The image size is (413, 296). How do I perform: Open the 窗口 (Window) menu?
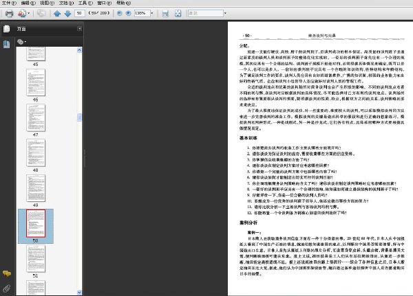click(105, 3)
